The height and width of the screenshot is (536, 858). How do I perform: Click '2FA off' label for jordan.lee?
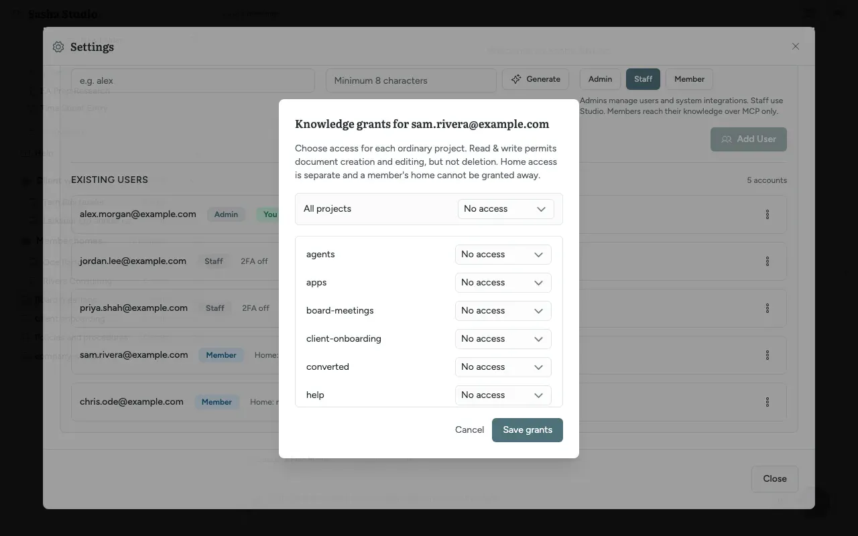254,261
